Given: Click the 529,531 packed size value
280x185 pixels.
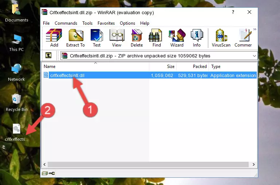Looking at the screenshot, I should click(193, 75).
